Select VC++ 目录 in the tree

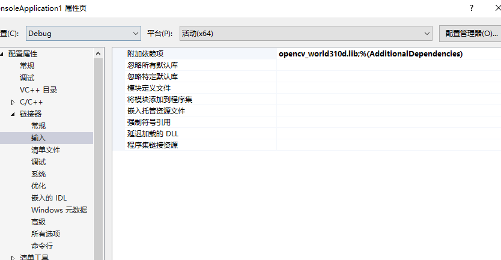pos(38,89)
